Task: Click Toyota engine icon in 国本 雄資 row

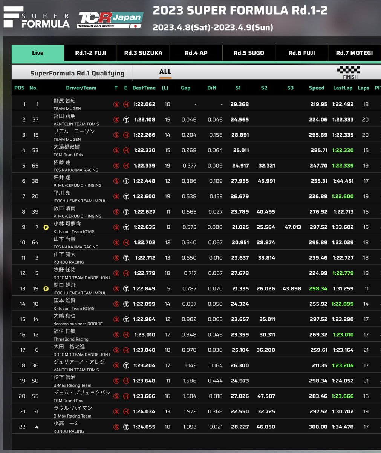Action: (x=126, y=304)
